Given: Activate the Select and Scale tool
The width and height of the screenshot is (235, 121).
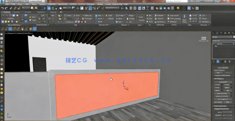Looking at the screenshot, I should (x=56, y=8).
